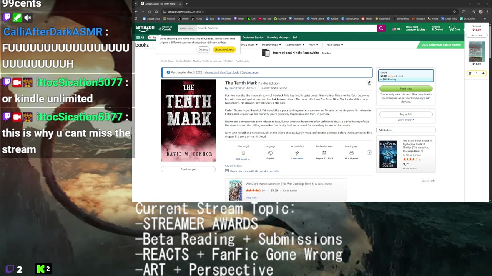The image size is (492, 276).
Task: Expand the Communities dropdown
Action: pyautogui.click(x=294, y=45)
